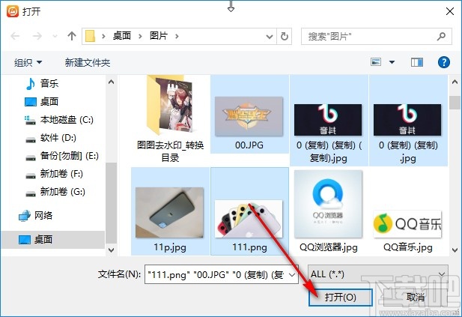Expand the chevron between 桌面 and 图片
This screenshot has width=462, height=317.
[140, 36]
